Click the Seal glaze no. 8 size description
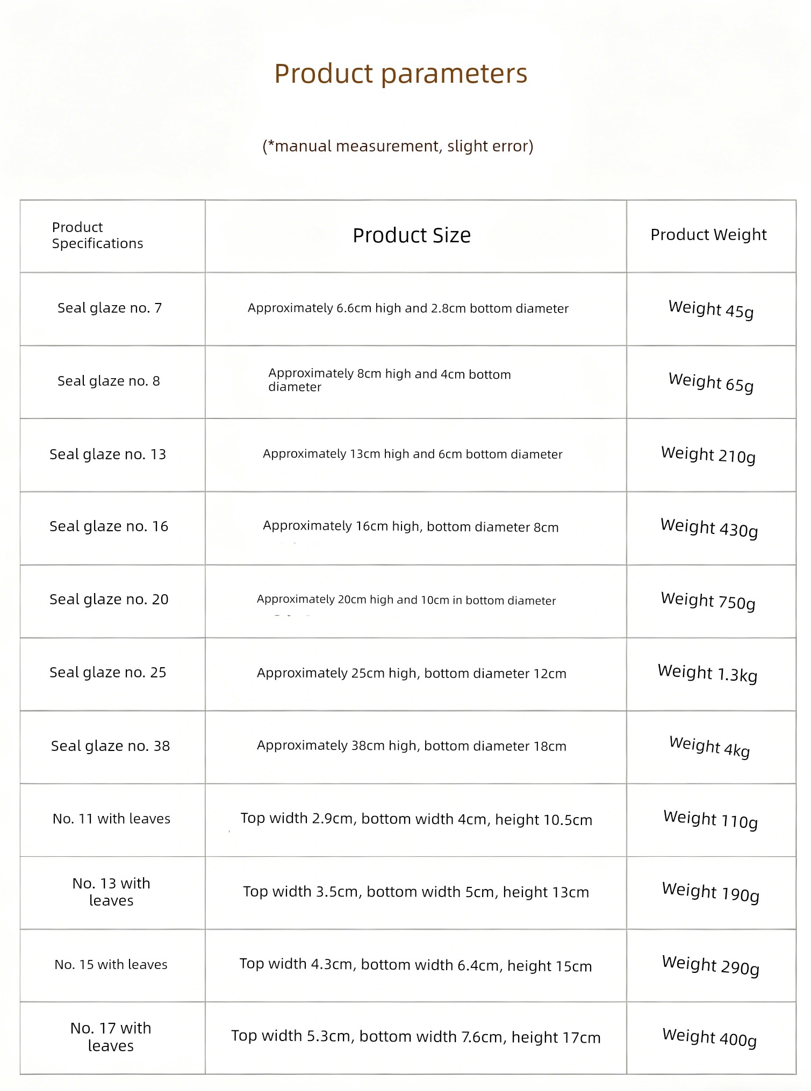The height and width of the screenshot is (1091, 811). click(390, 380)
